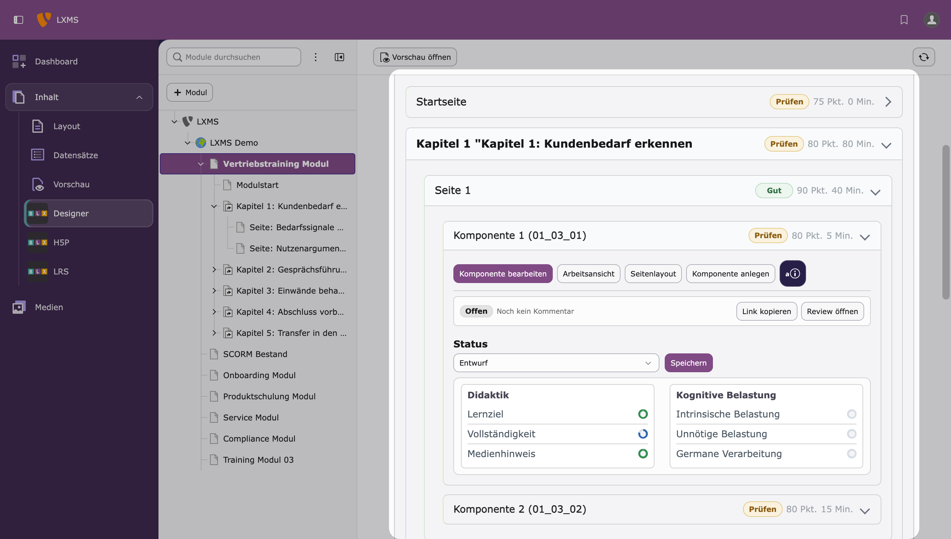Click the SCORM Bestand page icon
Screen dimensions: 951x539
pyautogui.click(x=214, y=354)
